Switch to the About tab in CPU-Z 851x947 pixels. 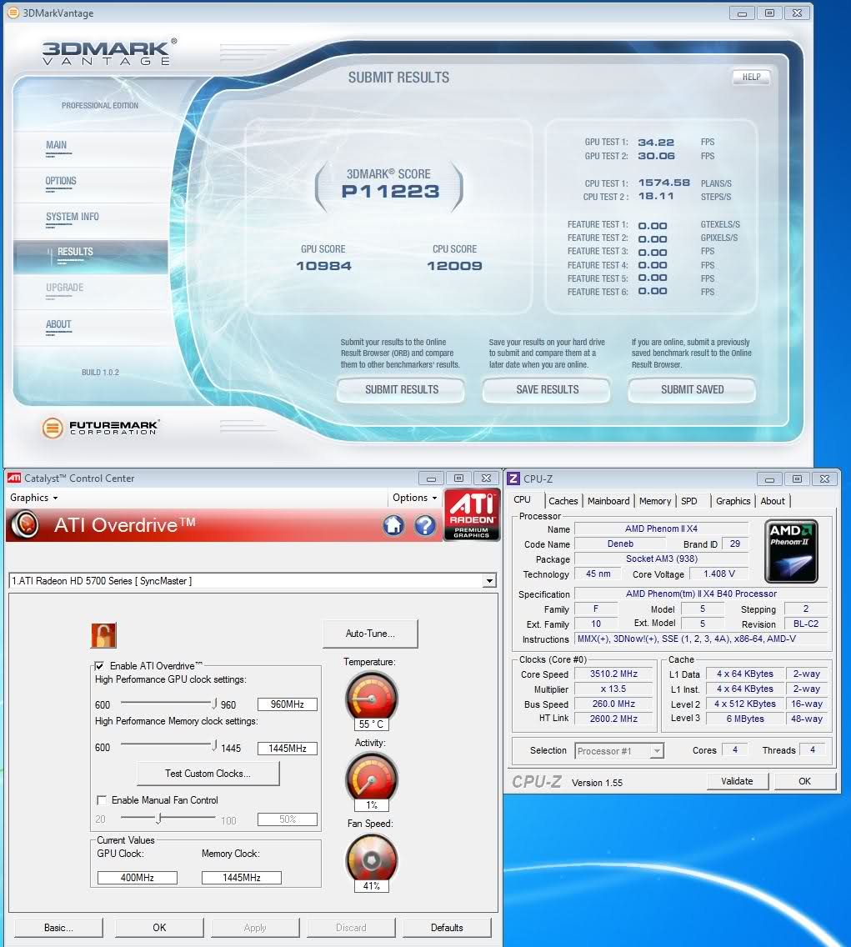point(773,501)
